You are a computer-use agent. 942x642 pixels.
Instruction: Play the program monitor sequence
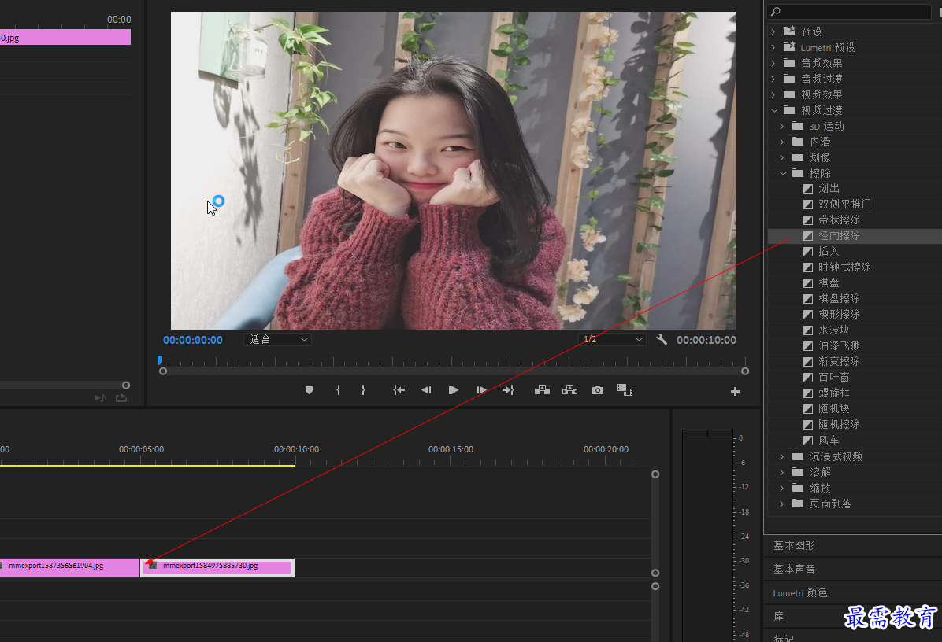[454, 390]
